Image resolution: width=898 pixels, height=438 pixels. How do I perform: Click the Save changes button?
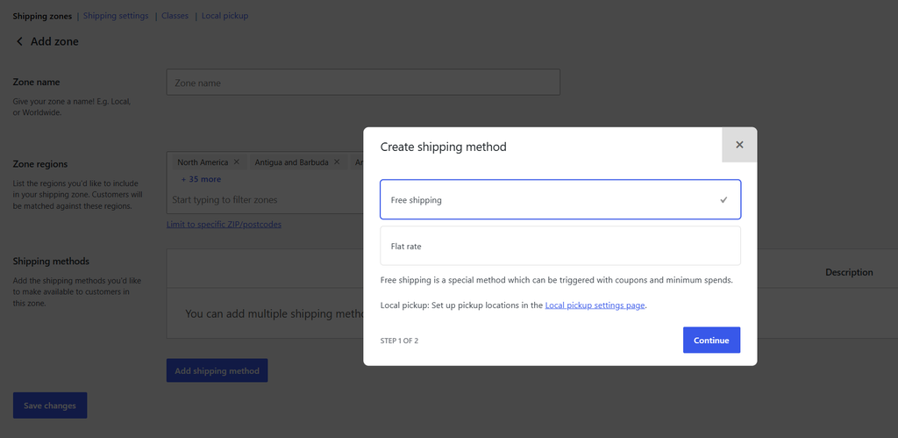coord(50,406)
